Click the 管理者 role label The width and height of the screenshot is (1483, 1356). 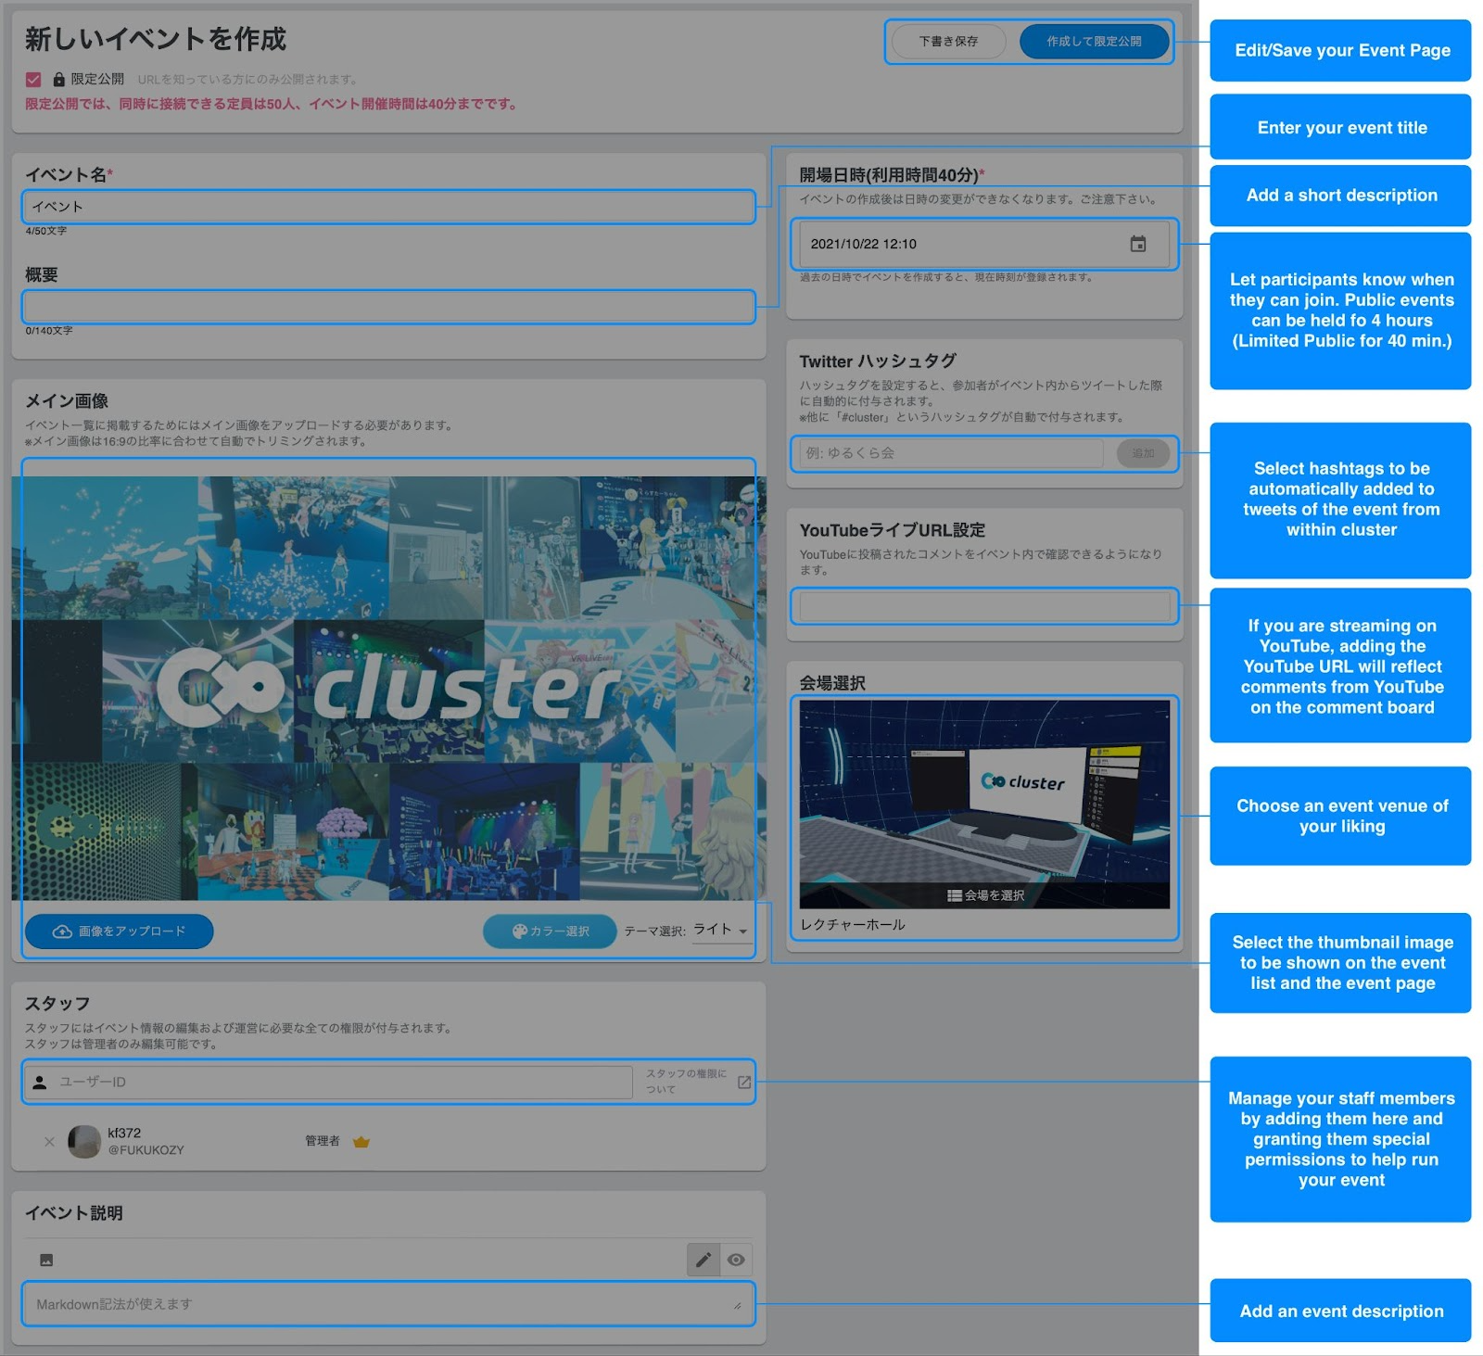click(x=323, y=1141)
